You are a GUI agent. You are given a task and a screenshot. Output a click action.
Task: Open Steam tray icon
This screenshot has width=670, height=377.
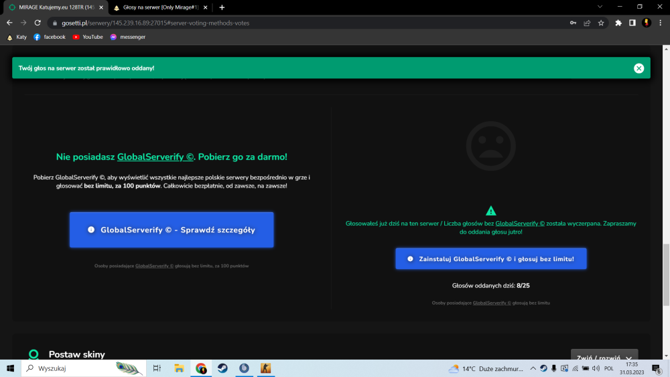pyautogui.click(x=543, y=368)
